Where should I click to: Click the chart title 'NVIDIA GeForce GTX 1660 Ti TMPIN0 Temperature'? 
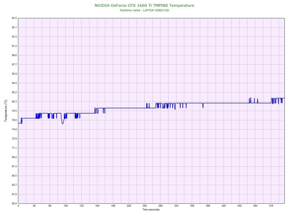144,5
